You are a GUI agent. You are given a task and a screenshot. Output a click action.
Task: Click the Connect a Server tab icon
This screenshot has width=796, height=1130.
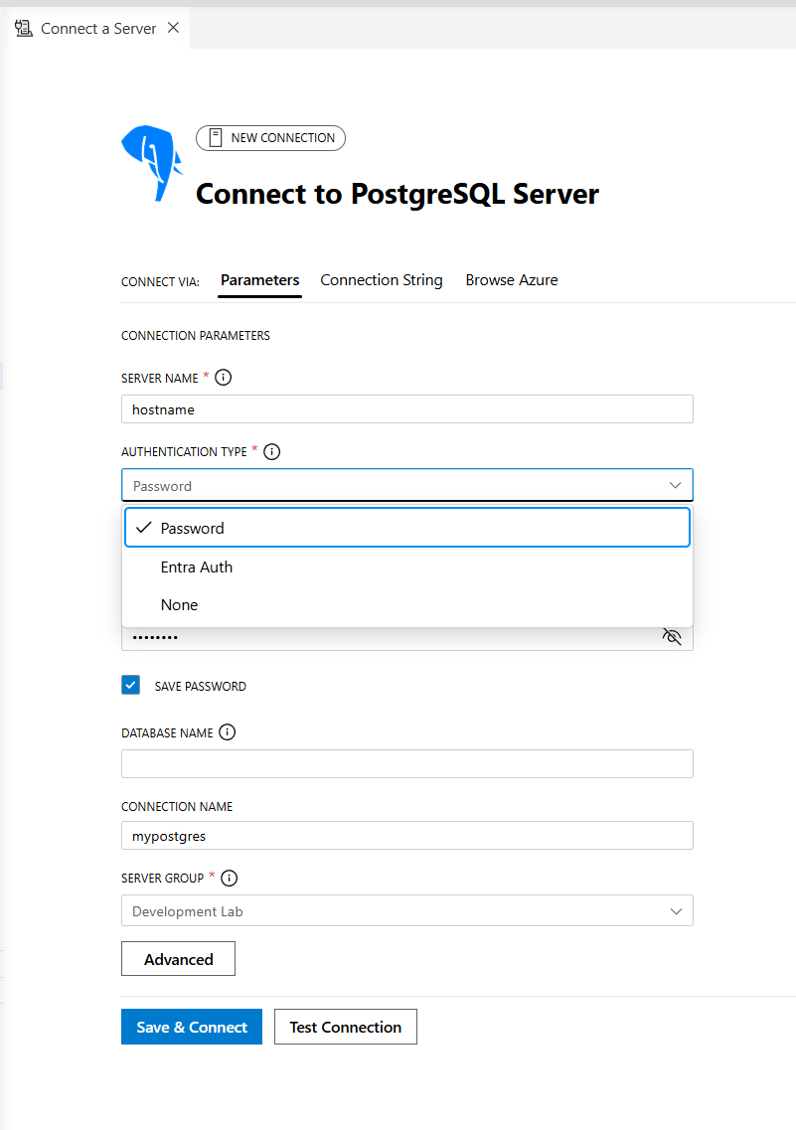tap(24, 28)
